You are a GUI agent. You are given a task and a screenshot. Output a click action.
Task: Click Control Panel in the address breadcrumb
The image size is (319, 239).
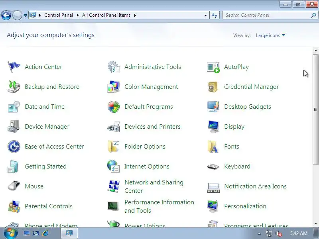59,15
